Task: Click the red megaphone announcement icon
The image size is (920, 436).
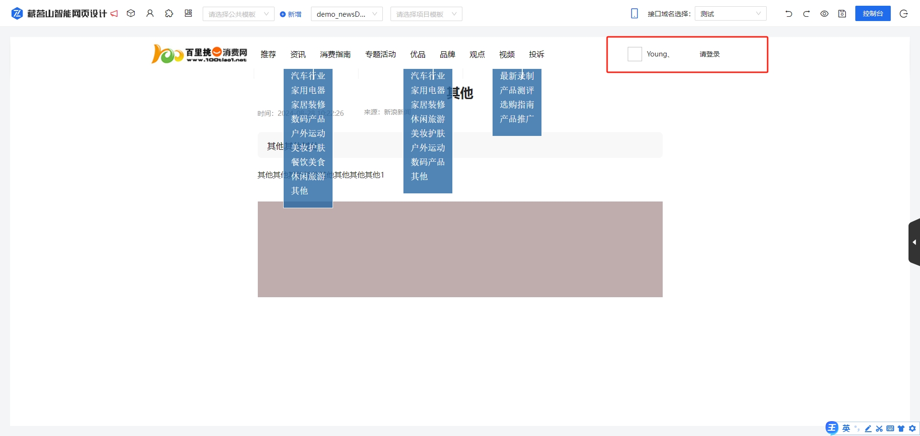Action: tap(114, 13)
